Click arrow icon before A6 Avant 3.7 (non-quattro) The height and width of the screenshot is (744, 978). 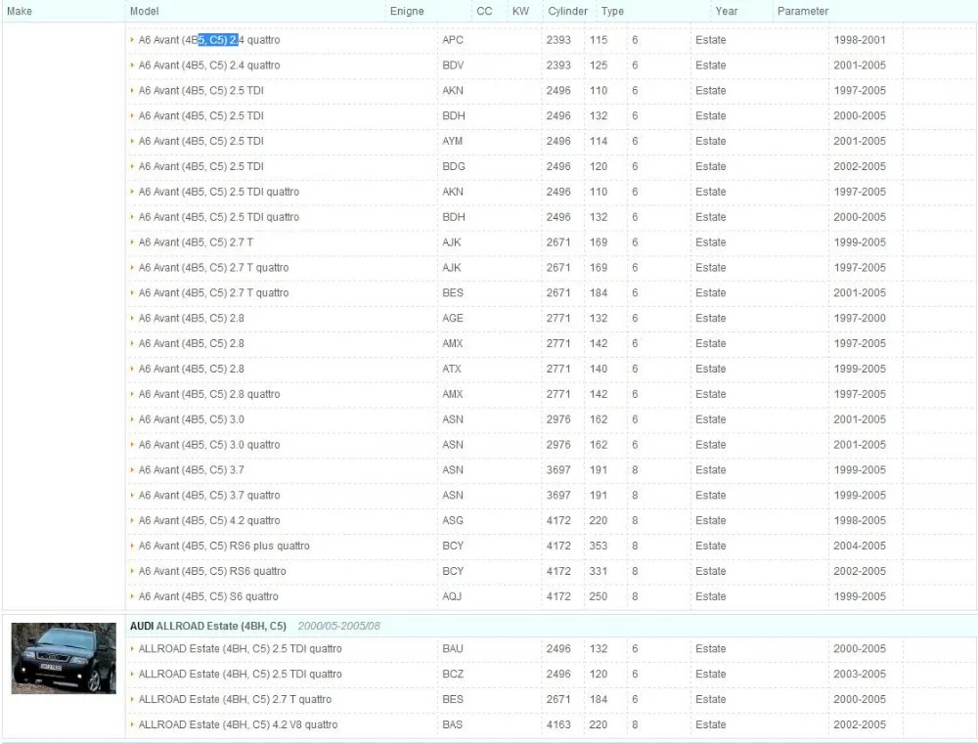click(x=132, y=469)
